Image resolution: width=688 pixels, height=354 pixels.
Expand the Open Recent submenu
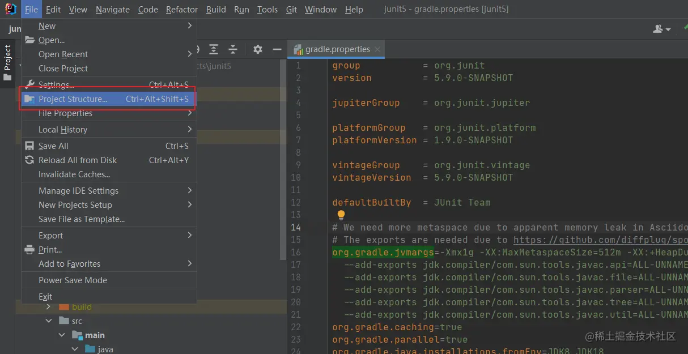[109, 54]
